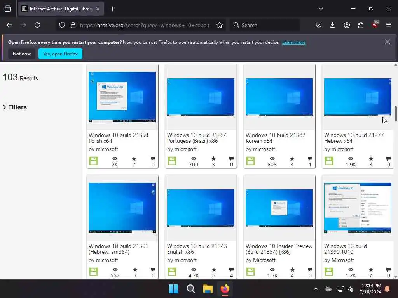Image resolution: width=398 pixels, height=298 pixels.
Task: Click the muted volume tray icon
Action: 351,289
